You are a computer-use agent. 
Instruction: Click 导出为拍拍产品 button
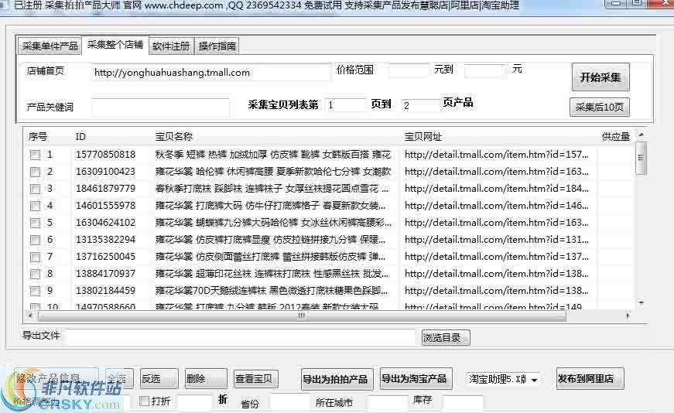point(337,379)
